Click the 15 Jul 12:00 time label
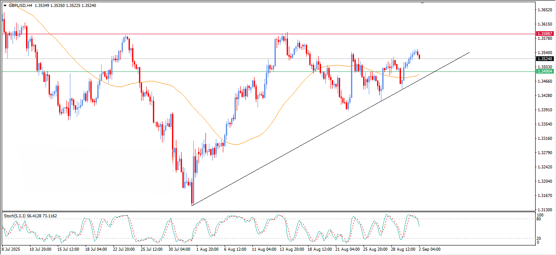556x255 pixels. tap(68, 249)
